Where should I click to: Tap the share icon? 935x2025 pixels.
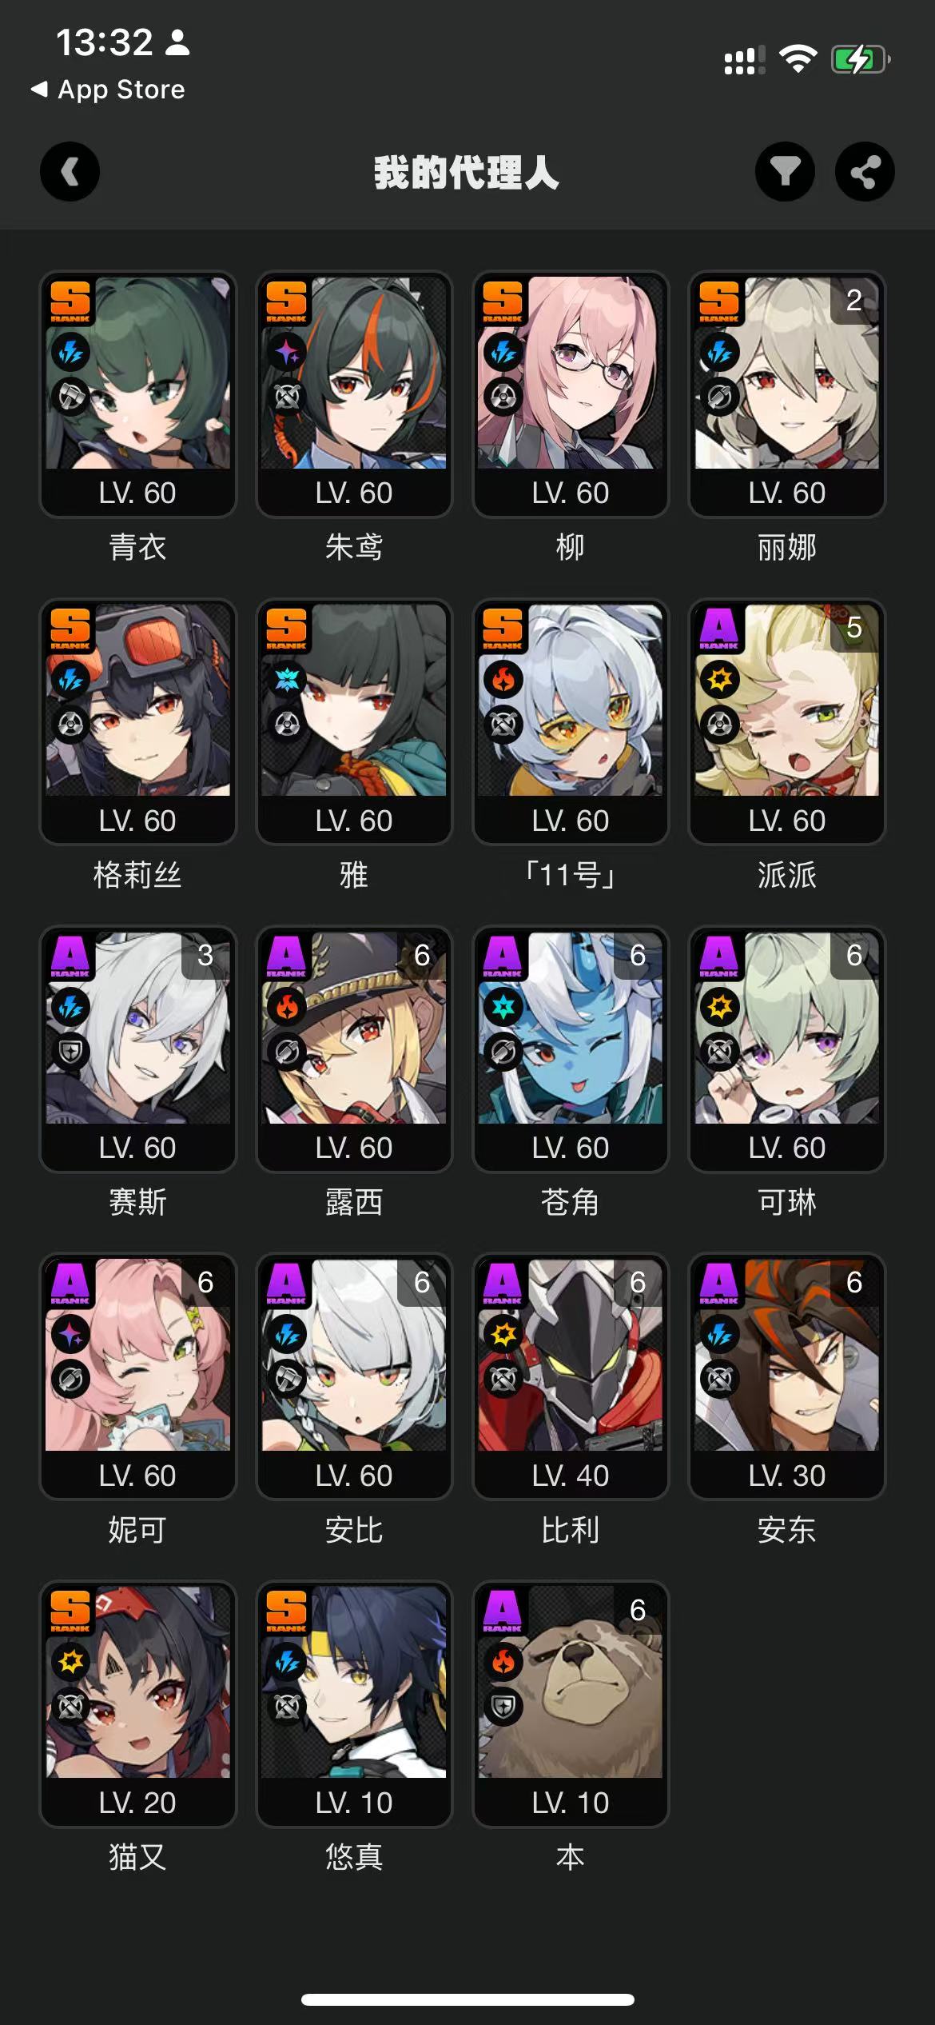(x=865, y=172)
